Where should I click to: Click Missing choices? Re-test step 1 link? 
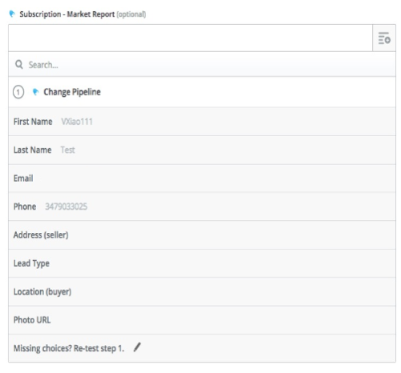tap(69, 348)
